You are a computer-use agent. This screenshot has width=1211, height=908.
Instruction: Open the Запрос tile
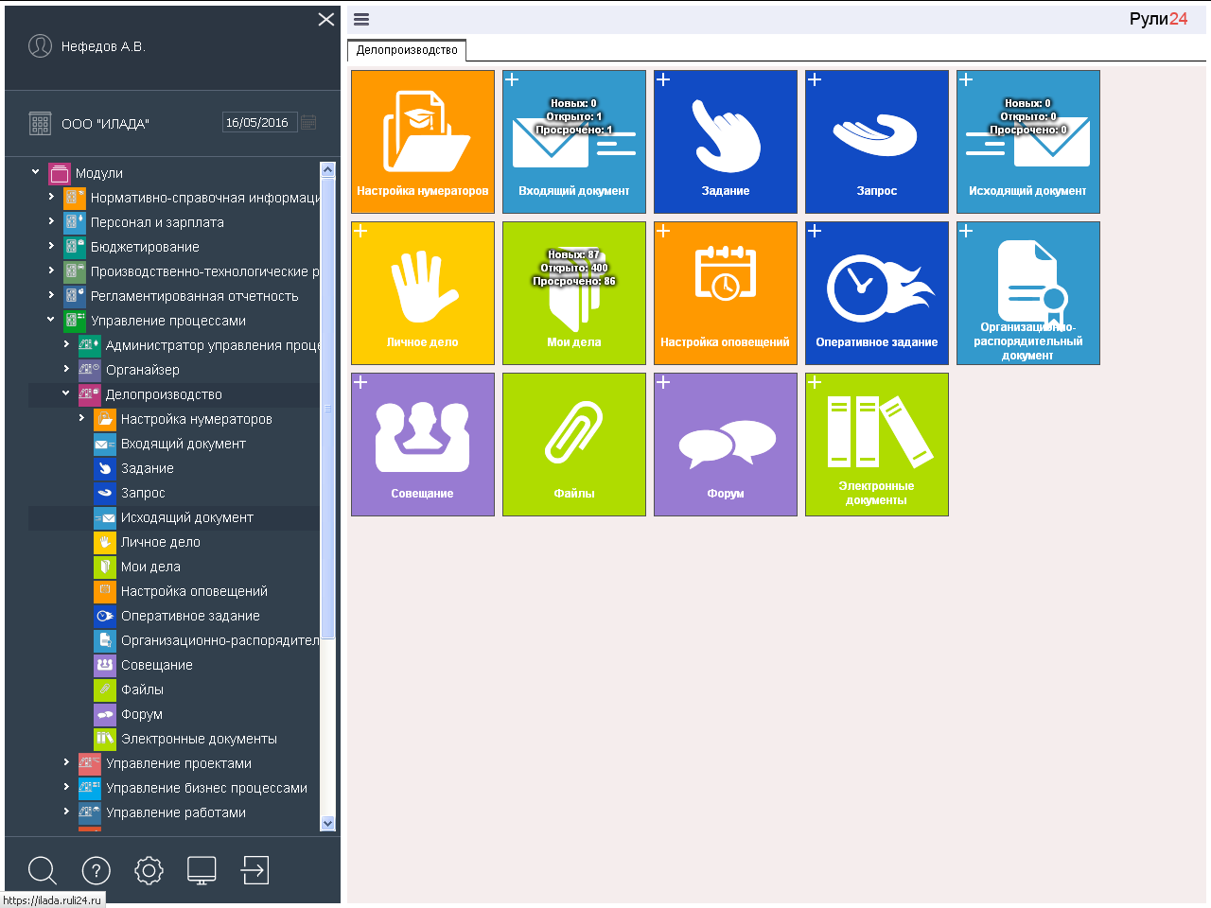(877, 142)
